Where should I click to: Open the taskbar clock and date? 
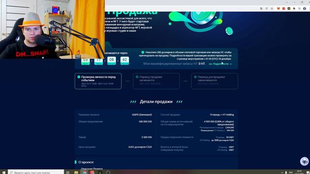299,172
